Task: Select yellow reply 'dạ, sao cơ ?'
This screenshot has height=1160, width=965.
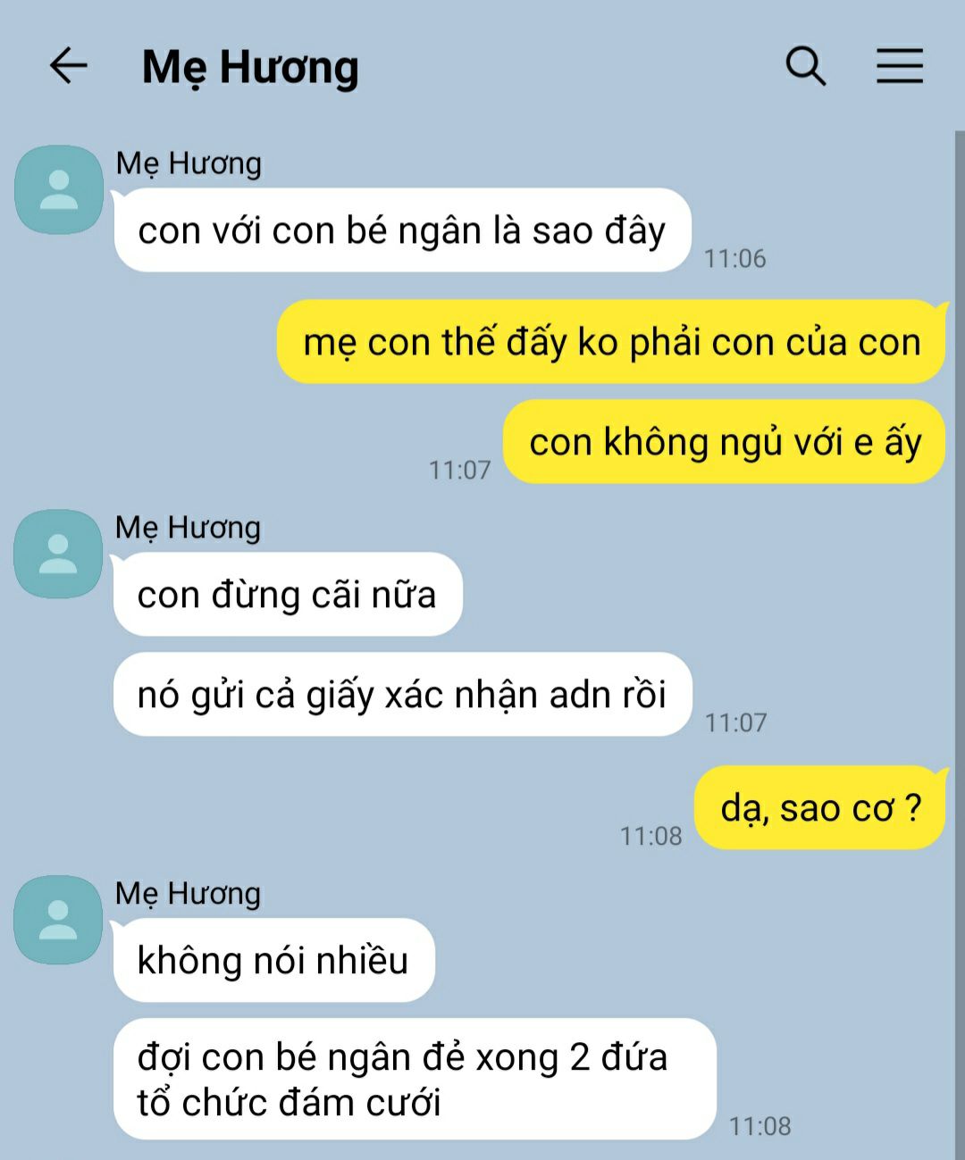Action: click(x=820, y=808)
